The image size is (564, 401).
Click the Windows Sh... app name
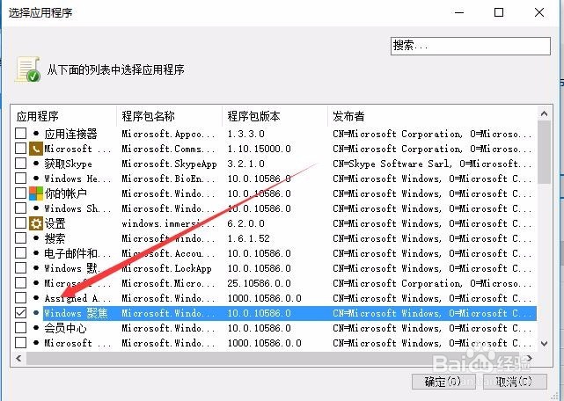tap(77, 208)
